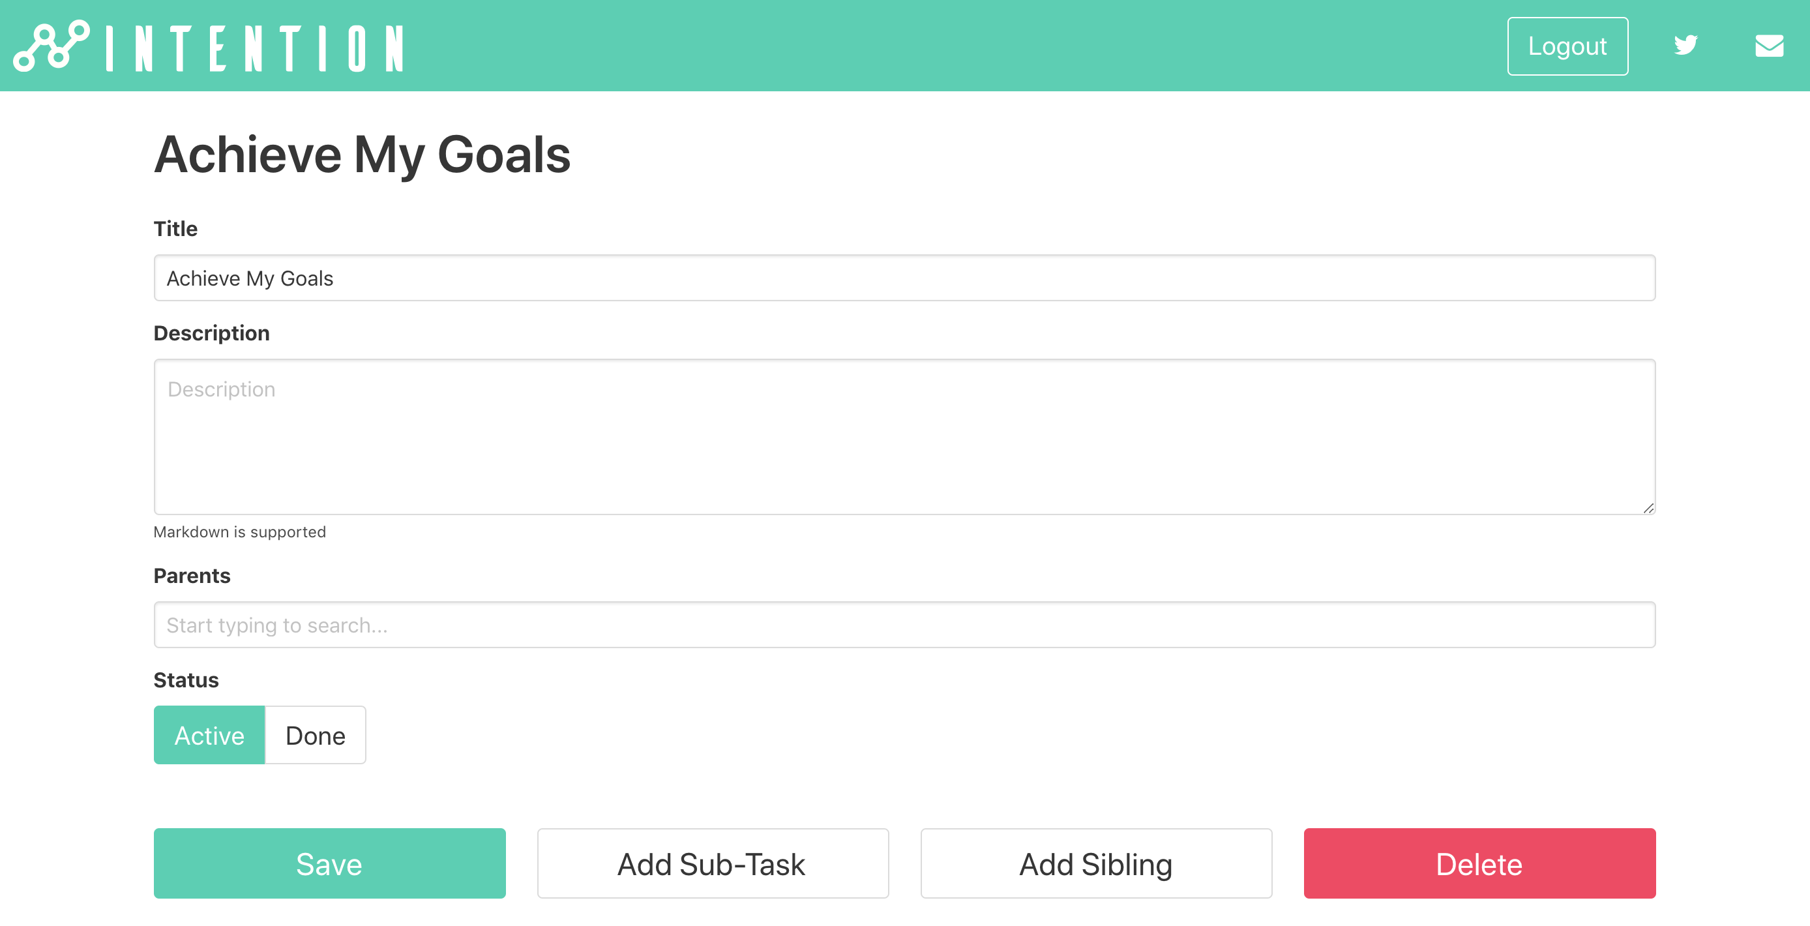Viewport: 1810px width, 926px height.
Task: Click inside the Description text area
Action: [x=904, y=437]
